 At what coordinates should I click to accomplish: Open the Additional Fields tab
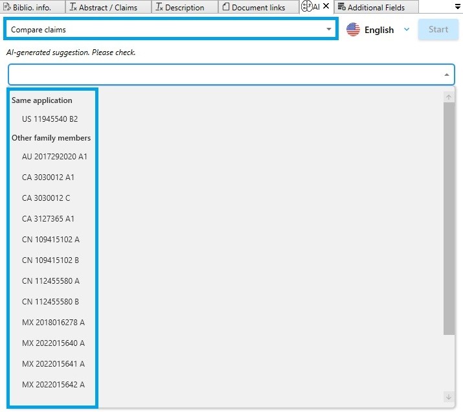[x=376, y=8]
